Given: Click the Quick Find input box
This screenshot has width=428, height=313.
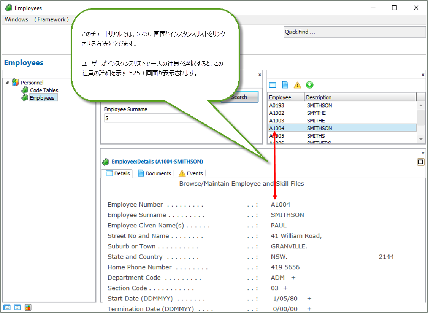Looking at the screenshot, I should pos(354,32).
